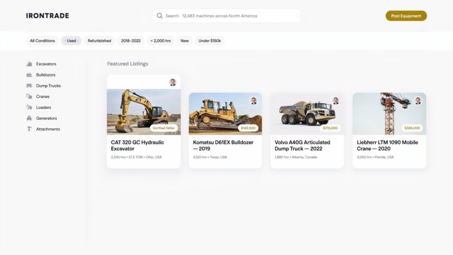This screenshot has width=453, height=255.
Task: Open Komatsu D61EX Bulldozer — 2019 title
Action: pyautogui.click(x=223, y=145)
